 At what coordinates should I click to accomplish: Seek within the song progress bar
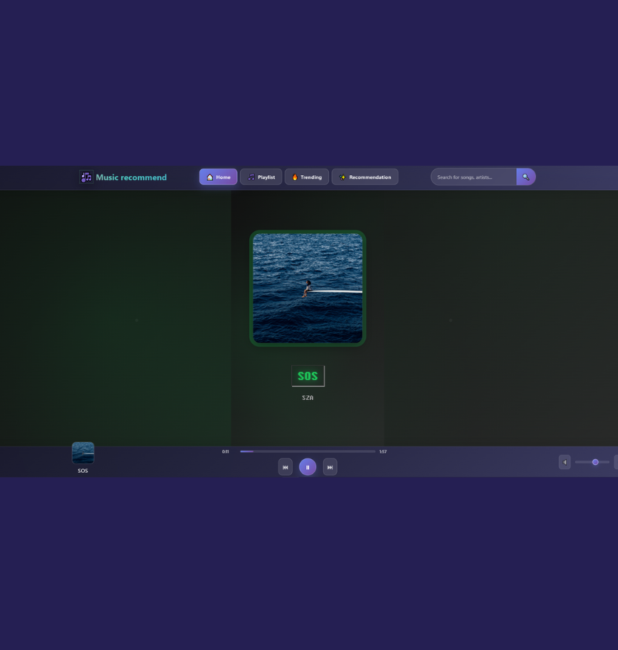coord(308,451)
